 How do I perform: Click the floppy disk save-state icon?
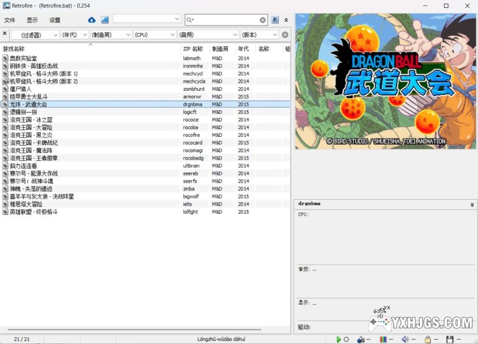pyautogui.click(x=449, y=339)
